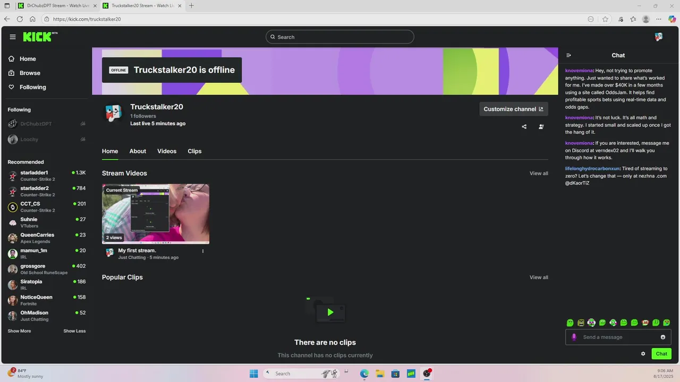
Task: Collapse the chat panel with arrow icon
Action: click(568, 55)
